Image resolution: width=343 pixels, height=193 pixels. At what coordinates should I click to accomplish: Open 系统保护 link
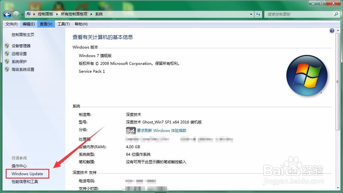coord(19,62)
